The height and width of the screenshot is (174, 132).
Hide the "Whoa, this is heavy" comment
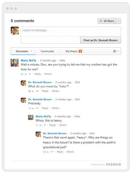77,116
